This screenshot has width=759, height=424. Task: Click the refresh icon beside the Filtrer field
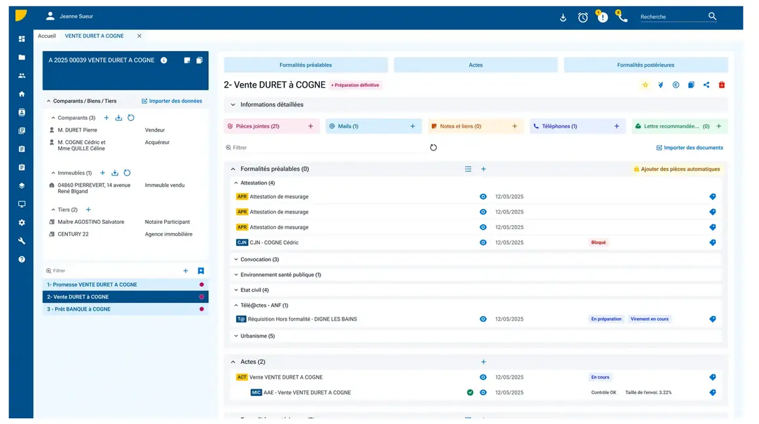pos(433,148)
